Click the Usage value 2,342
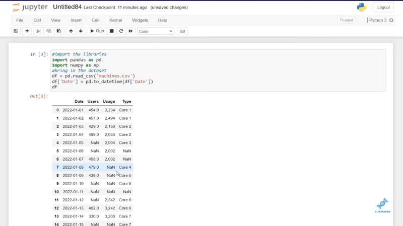The image size is (403, 226). 110,200
